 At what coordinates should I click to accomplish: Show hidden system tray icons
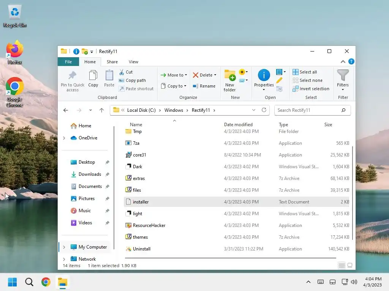pos(308,282)
